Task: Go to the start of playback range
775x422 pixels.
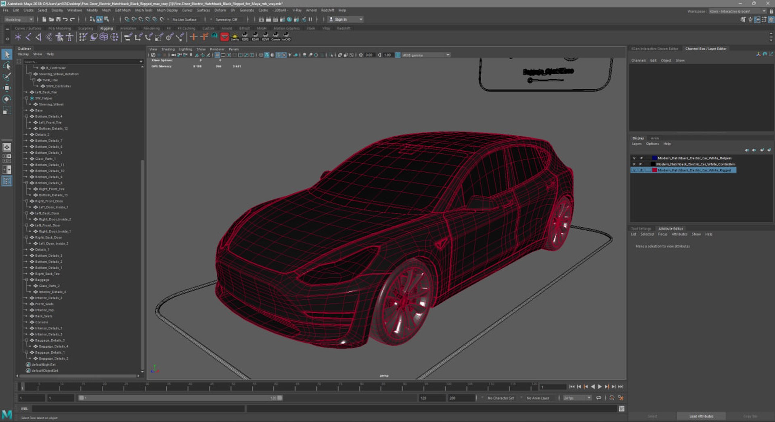Action: (x=572, y=386)
